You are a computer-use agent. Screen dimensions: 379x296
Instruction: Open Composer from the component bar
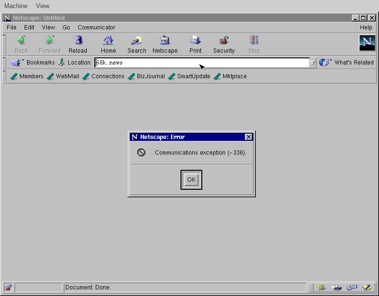[x=367, y=287]
